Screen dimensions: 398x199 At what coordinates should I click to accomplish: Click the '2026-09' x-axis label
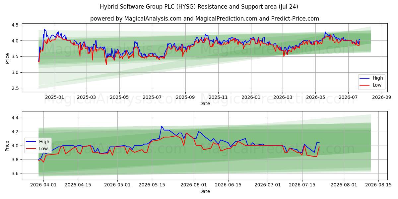(x=381, y=97)
